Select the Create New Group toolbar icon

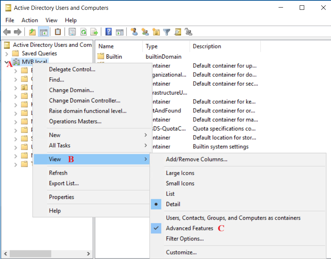pos(145,32)
